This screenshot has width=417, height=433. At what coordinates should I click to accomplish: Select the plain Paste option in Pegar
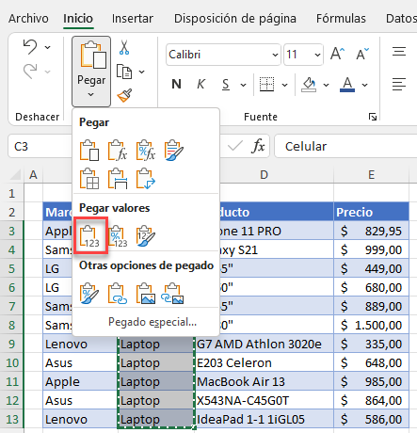pos(89,151)
